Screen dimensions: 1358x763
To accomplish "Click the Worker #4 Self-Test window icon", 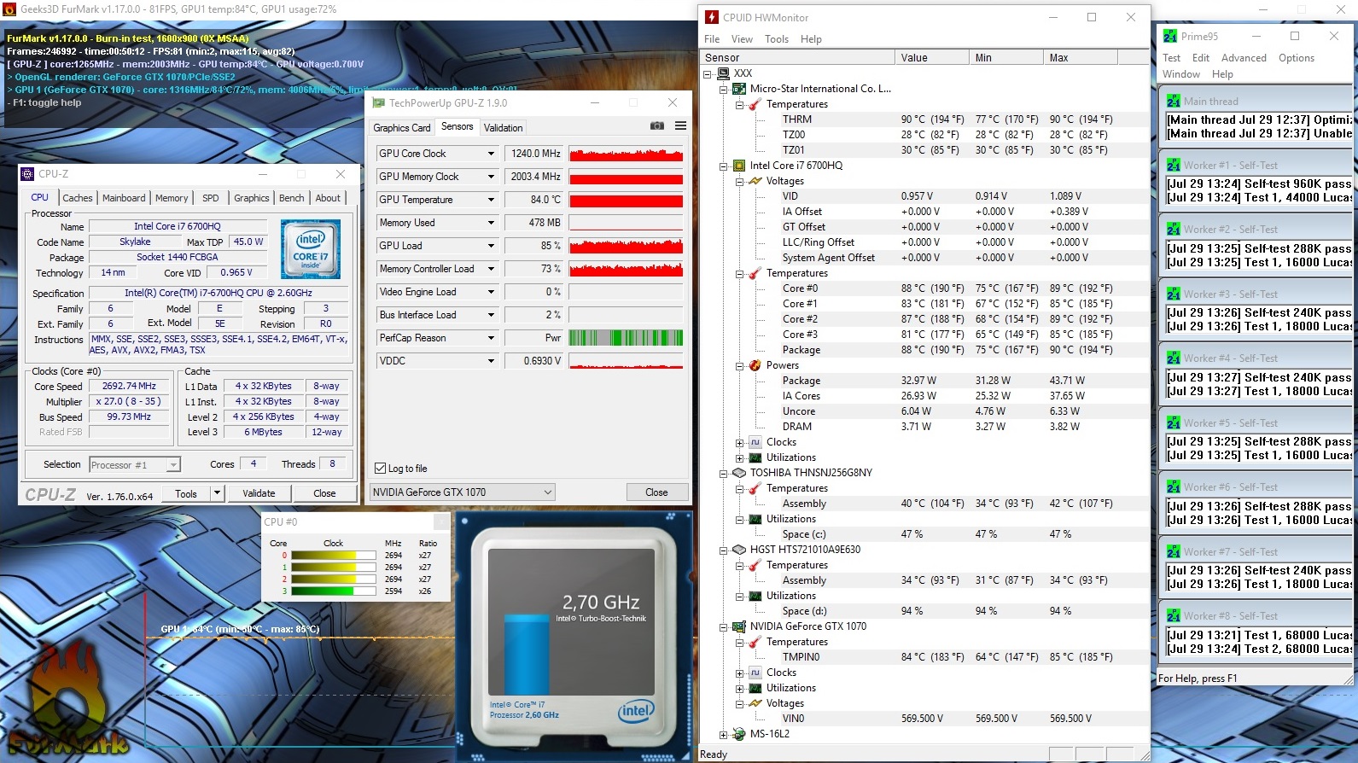I will tap(1174, 358).
